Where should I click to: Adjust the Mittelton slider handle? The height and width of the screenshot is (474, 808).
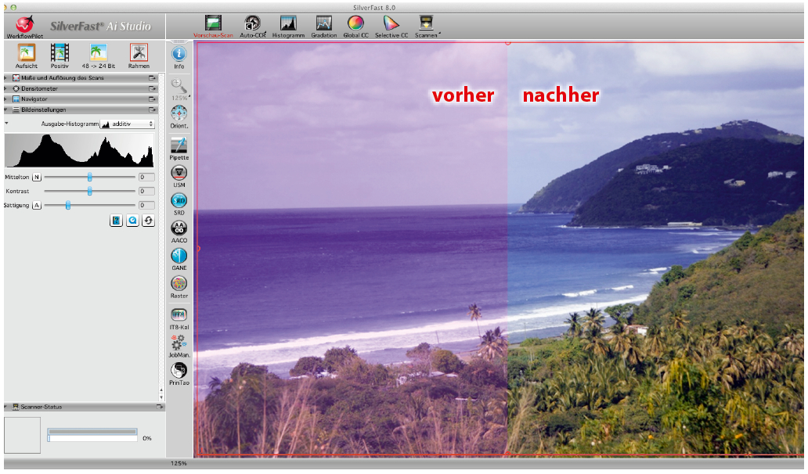(x=90, y=177)
